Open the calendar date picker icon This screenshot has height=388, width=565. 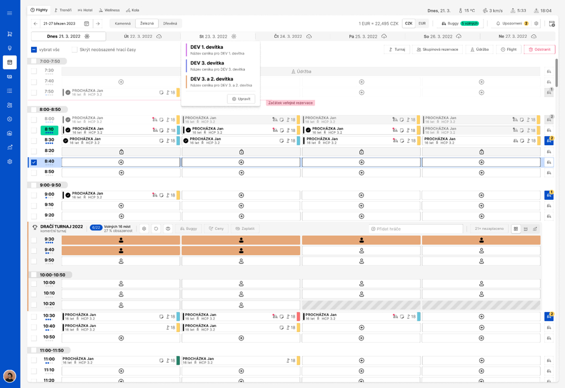pyautogui.click(x=86, y=24)
